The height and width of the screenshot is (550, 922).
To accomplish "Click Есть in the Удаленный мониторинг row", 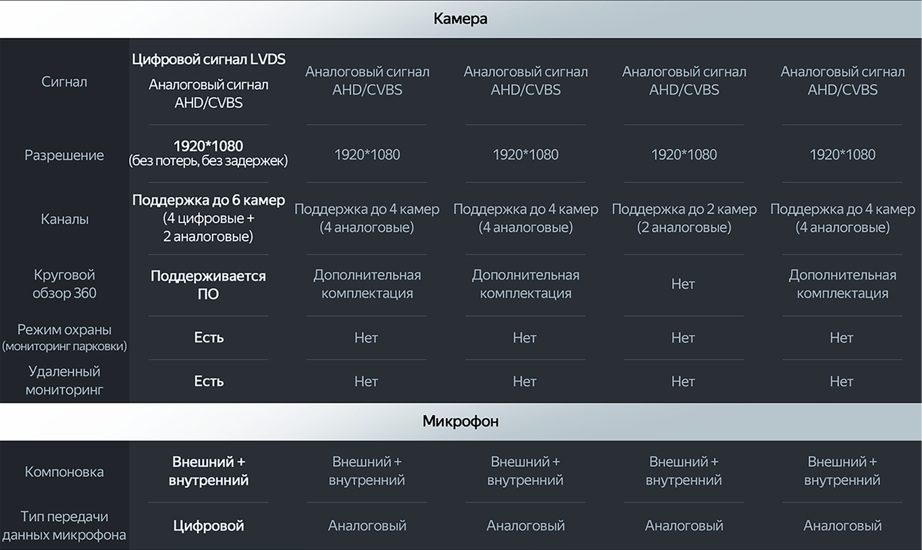I will tap(208, 381).
